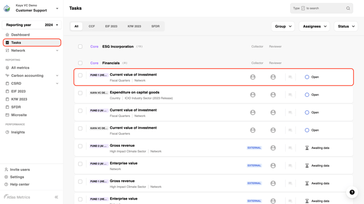Assign collector for Kaya VC Current value of investment
The image size is (364, 204).
pyautogui.click(x=253, y=130)
